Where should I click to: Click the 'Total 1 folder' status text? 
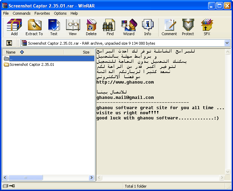click(136, 186)
